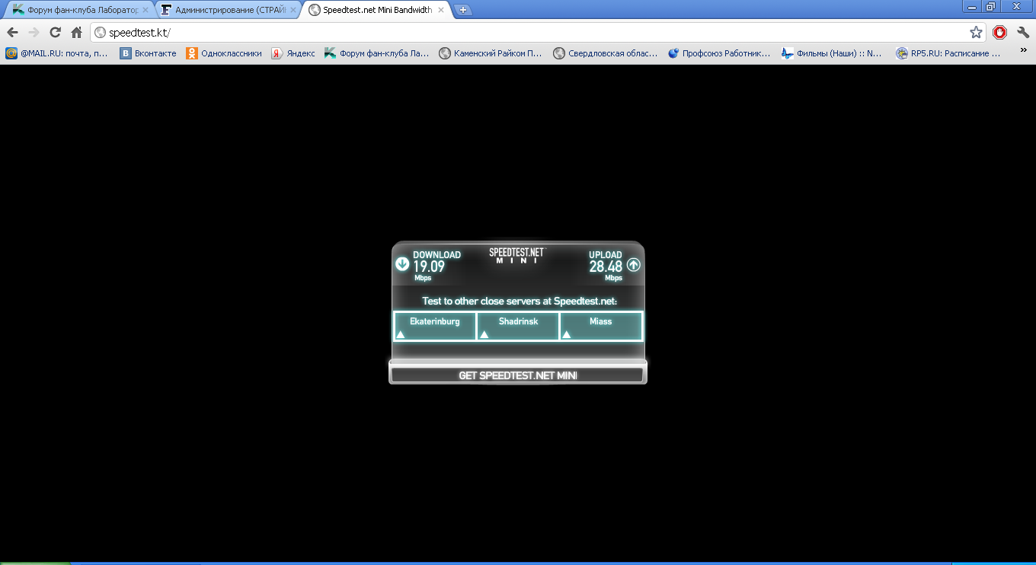This screenshot has width=1036, height=565.
Task: Open a new tab with the plus button
Action: [x=463, y=11]
